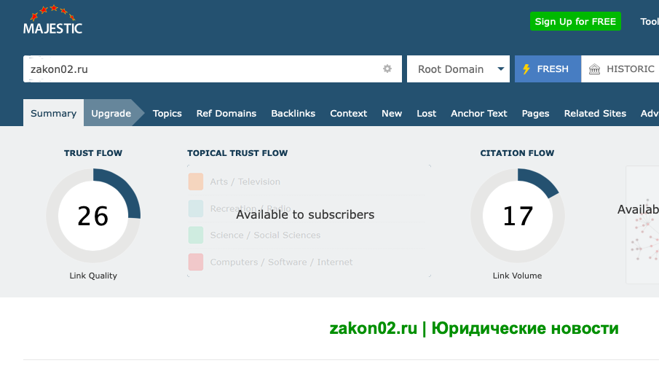Image resolution: width=659 pixels, height=390 pixels.
Task: Open the Pages tab
Action: click(x=535, y=113)
